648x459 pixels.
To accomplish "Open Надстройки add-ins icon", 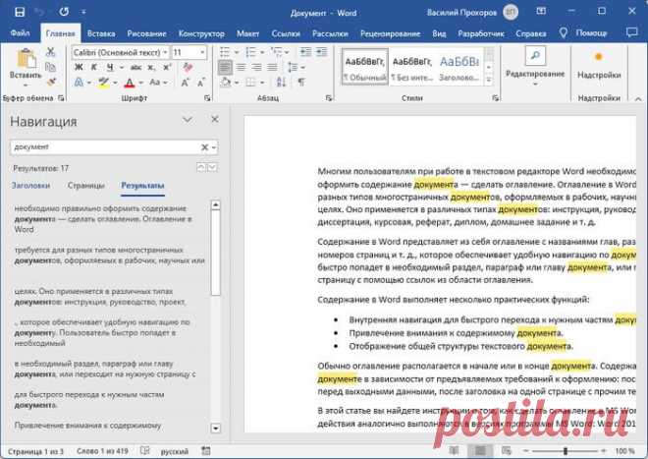I will click(x=598, y=57).
